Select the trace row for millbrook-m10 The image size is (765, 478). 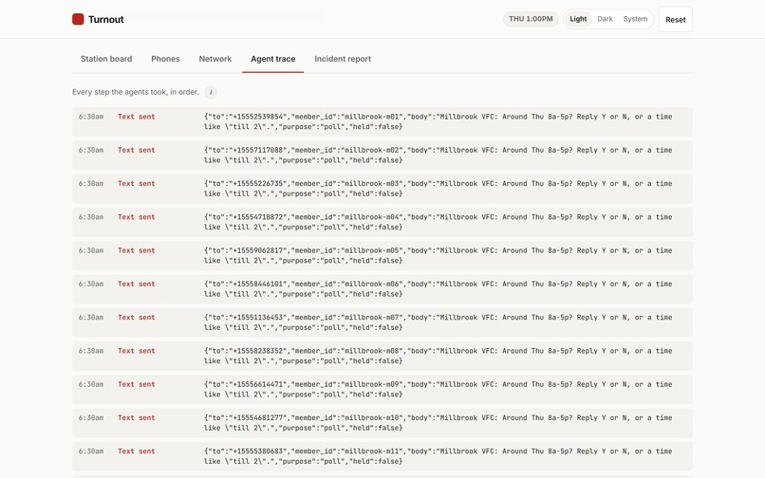tap(382, 422)
